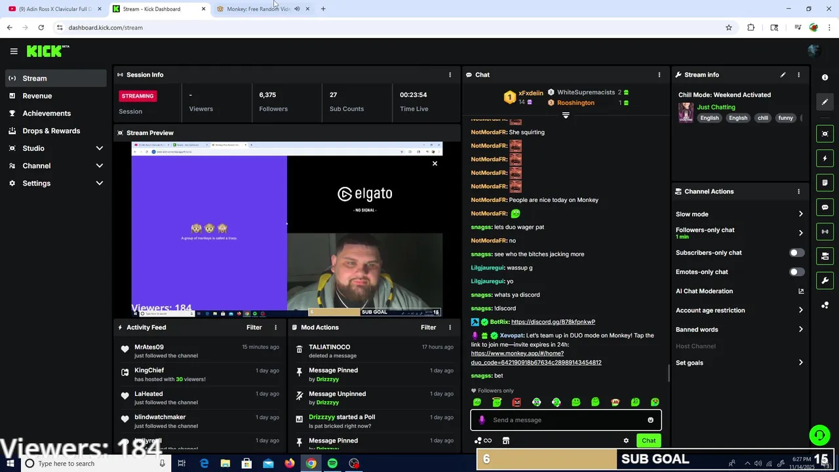Toggle the document widget in right rail
The height and width of the screenshot is (472, 839).
point(825,182)
